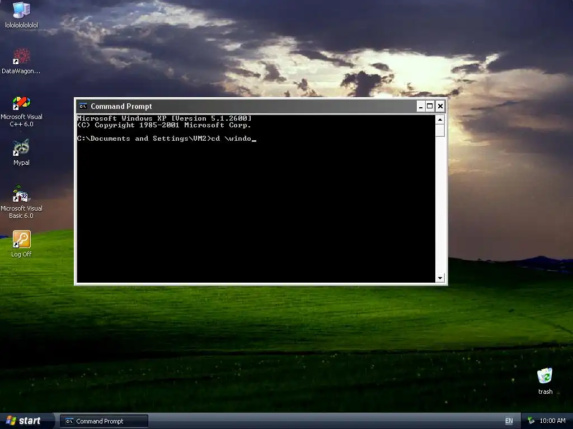Screen dimensions: 573x429
Task: Click the Copyright 1985-2001 Microsoft Corp. line
Action: pyautogui.click(x=164, y=125)
